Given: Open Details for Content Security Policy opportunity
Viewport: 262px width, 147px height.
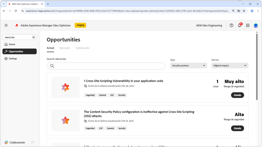Looking at the screenshot, I should tap(238, 128).
